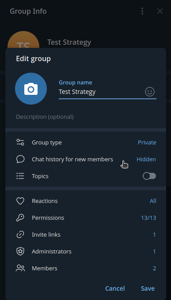This screenshot has width=171, height=300.
Task: Click the Members people icon
Action: (20, 268)
